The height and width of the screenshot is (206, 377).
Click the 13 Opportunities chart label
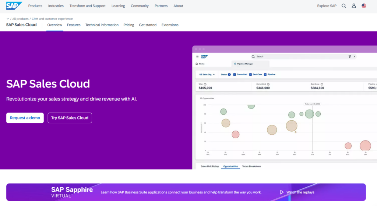tap(207, 99)
